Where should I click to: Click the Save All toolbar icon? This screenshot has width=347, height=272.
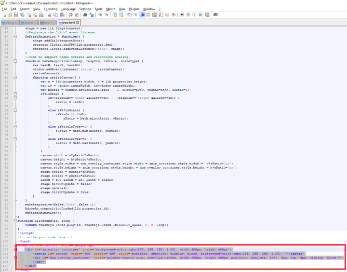[x=22, y=15]
